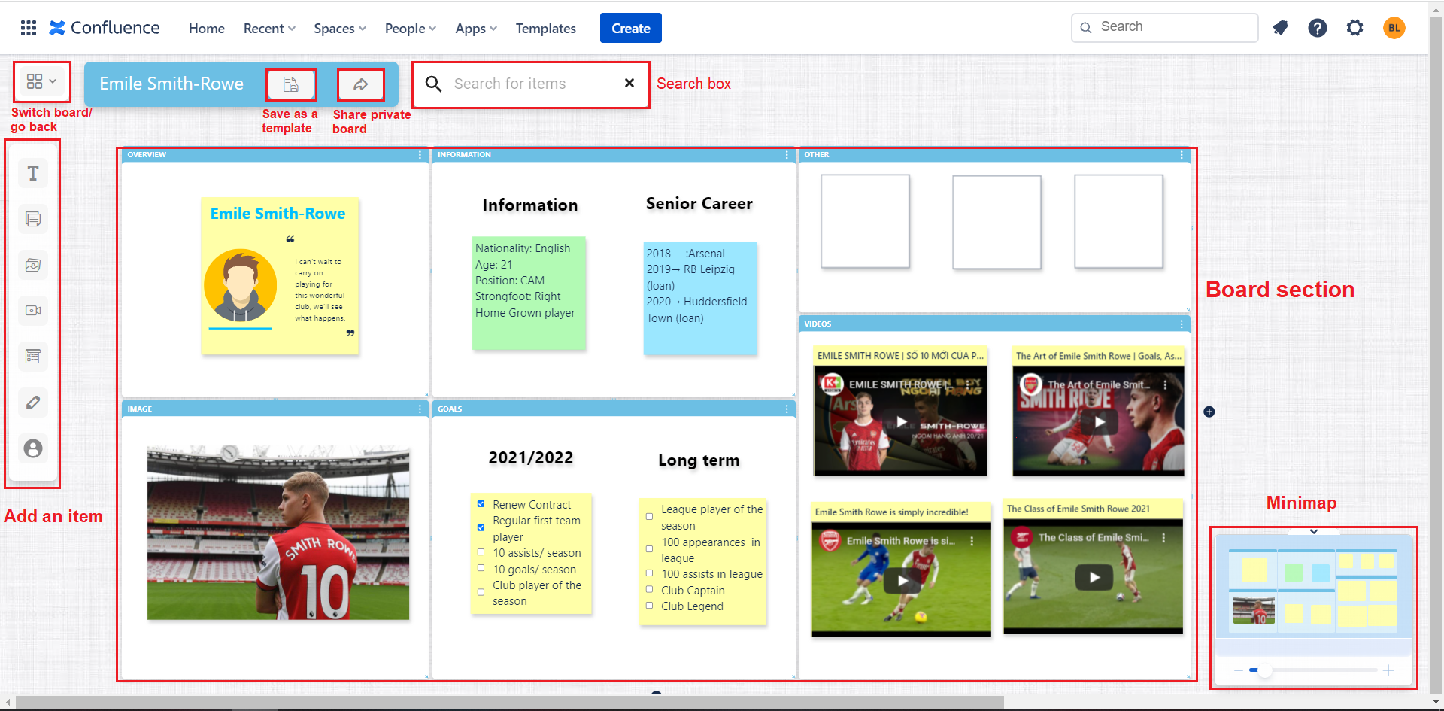Check the 10 goals/ season checkbox

(x=481, y=569)
